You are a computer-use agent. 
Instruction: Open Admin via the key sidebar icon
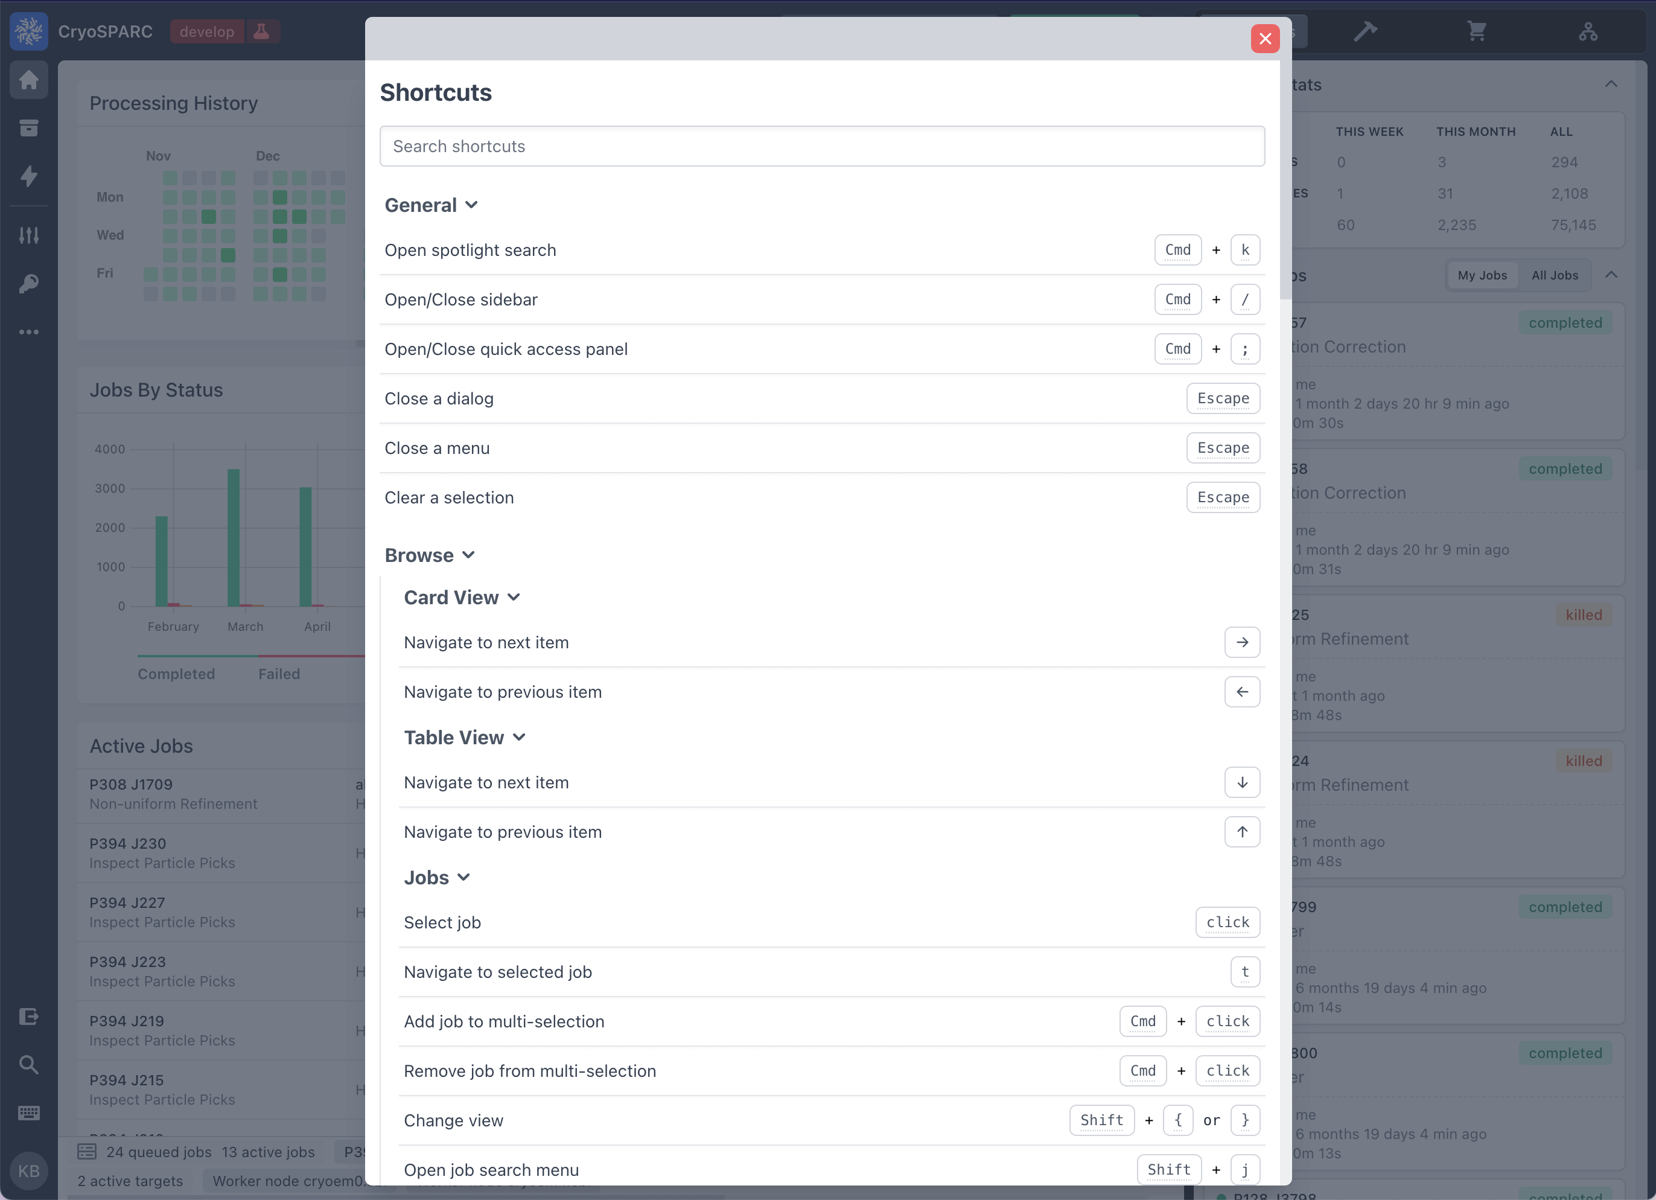point(29,283)
